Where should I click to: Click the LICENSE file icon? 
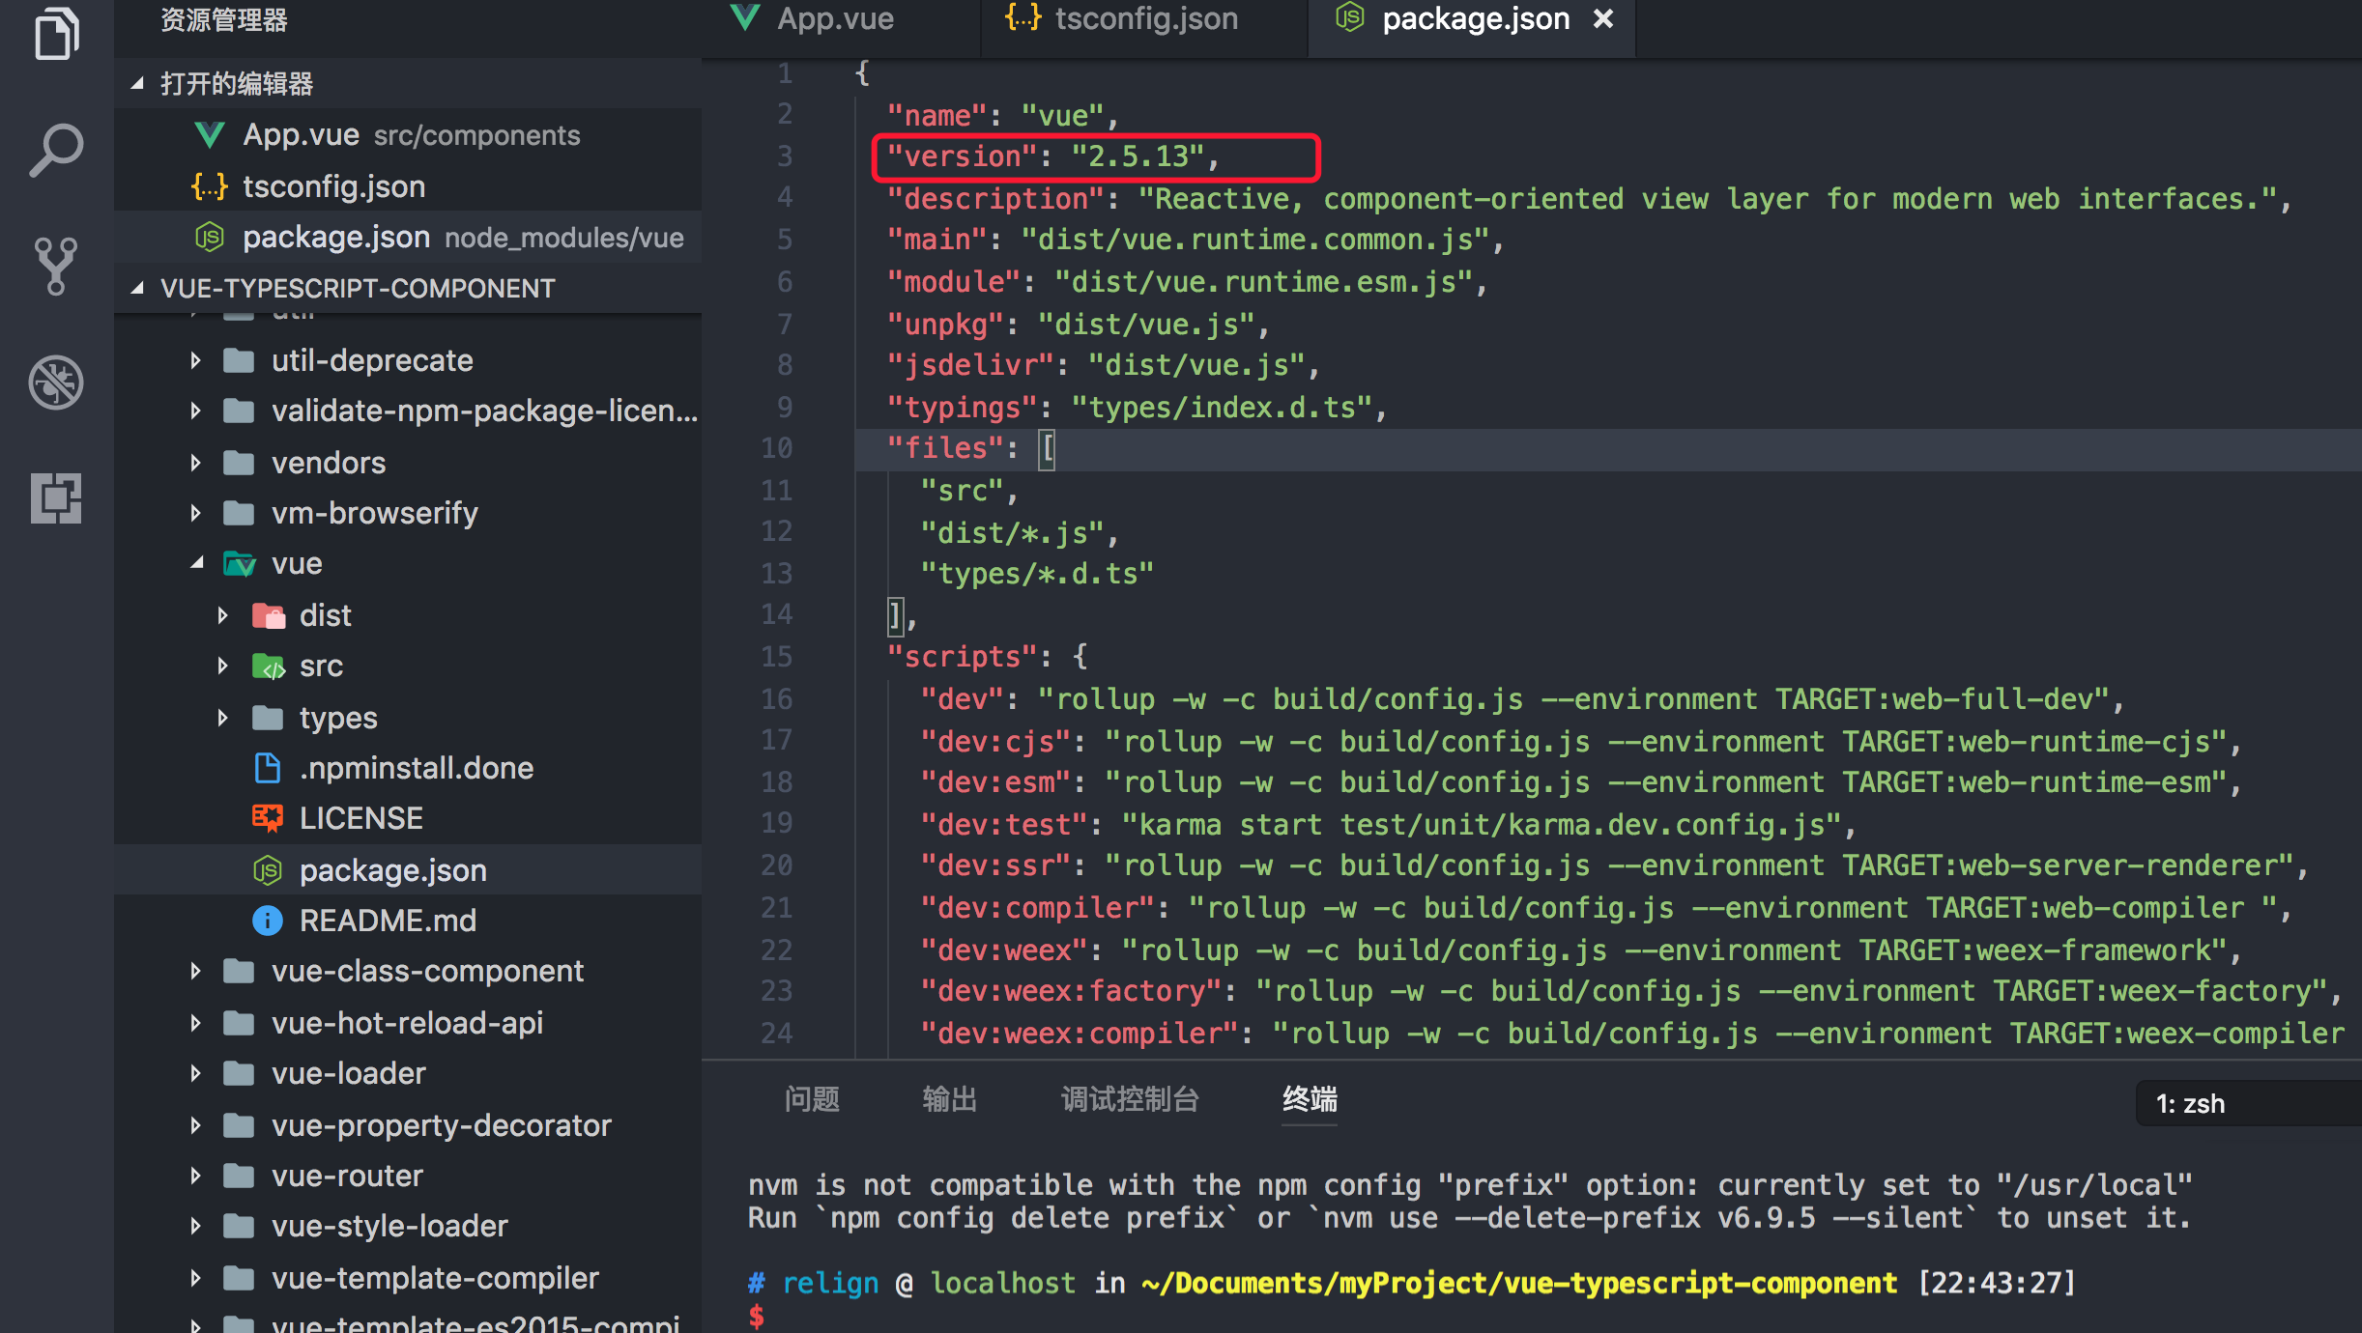point(268,816)
